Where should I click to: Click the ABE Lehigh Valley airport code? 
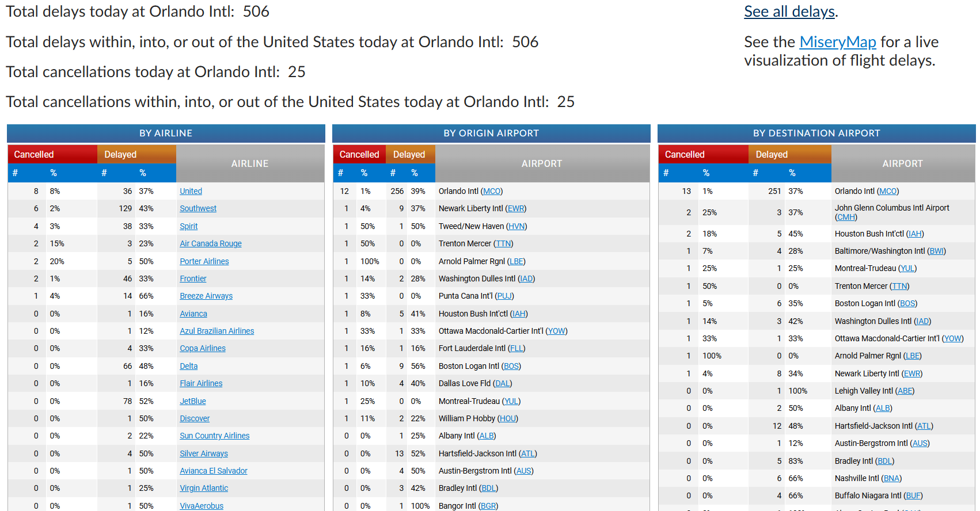[x=905, y=391]
